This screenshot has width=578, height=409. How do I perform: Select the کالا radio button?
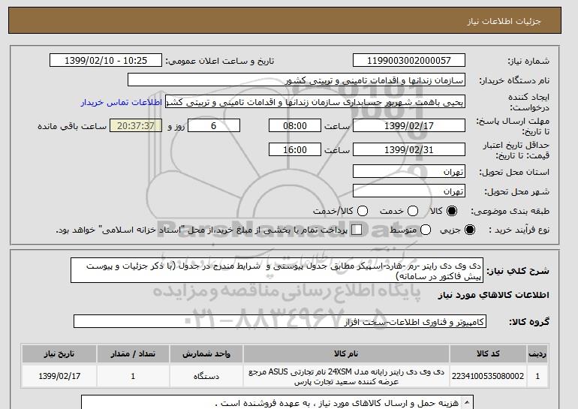pyautogui.click(x=451, y=211)
